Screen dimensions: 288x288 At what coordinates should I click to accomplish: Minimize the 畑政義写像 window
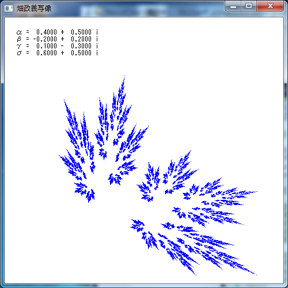point(233,6)
